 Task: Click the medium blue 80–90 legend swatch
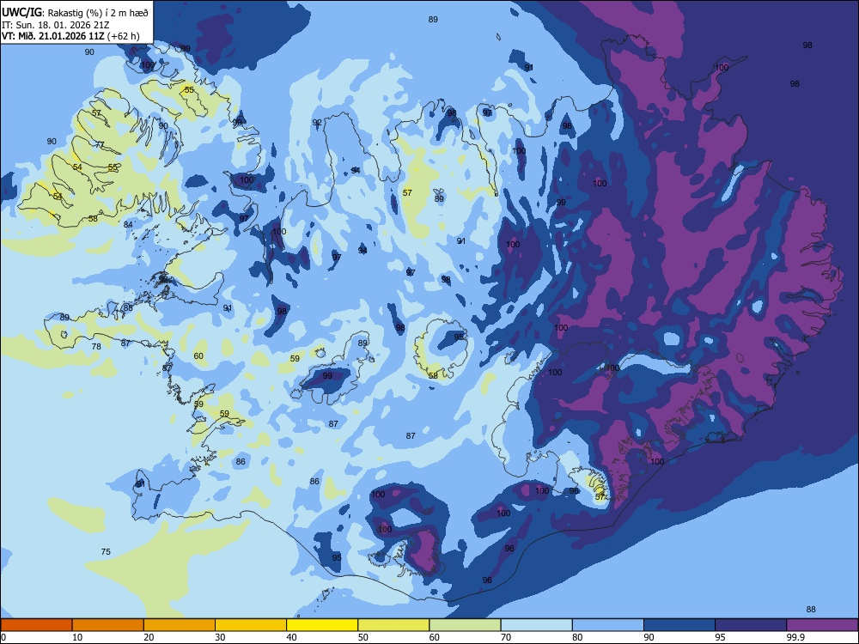[x=608, y=625]
